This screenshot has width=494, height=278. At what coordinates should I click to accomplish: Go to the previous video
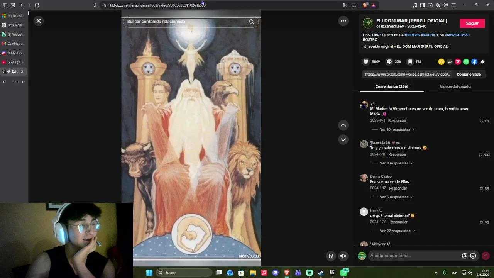(343, 125)
